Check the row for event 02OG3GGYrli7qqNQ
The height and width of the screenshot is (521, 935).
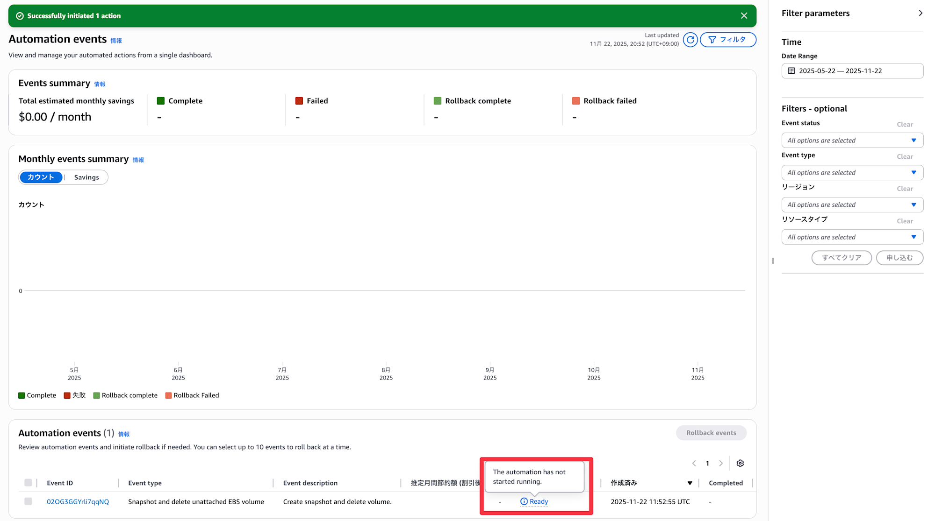(28, 501)
